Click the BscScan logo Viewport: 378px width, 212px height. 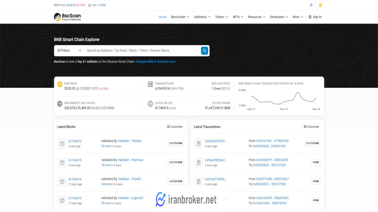click(x=68, y=17)
